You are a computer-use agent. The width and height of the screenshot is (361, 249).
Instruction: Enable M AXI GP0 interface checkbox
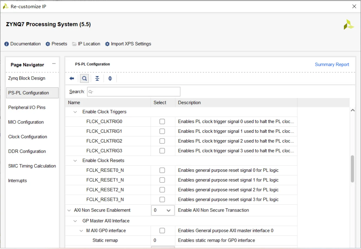(162, 231)
